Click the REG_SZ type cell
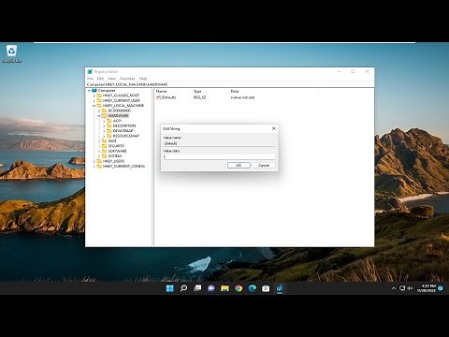 point(199,97)
